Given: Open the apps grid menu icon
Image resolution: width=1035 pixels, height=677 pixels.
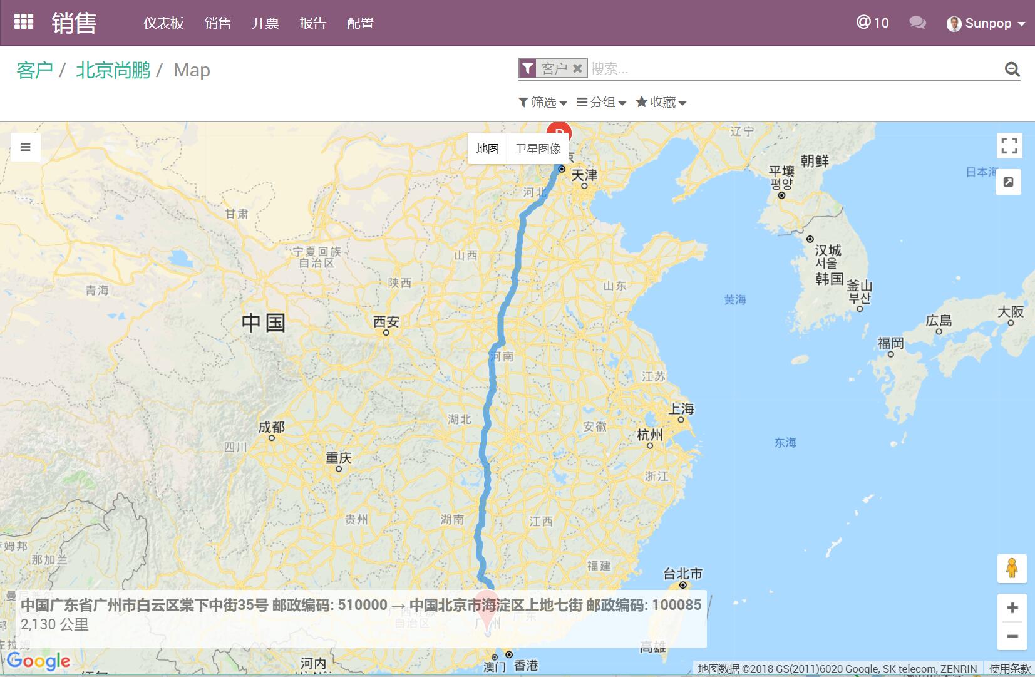Looking at the screenshot, I should (24, 22).
